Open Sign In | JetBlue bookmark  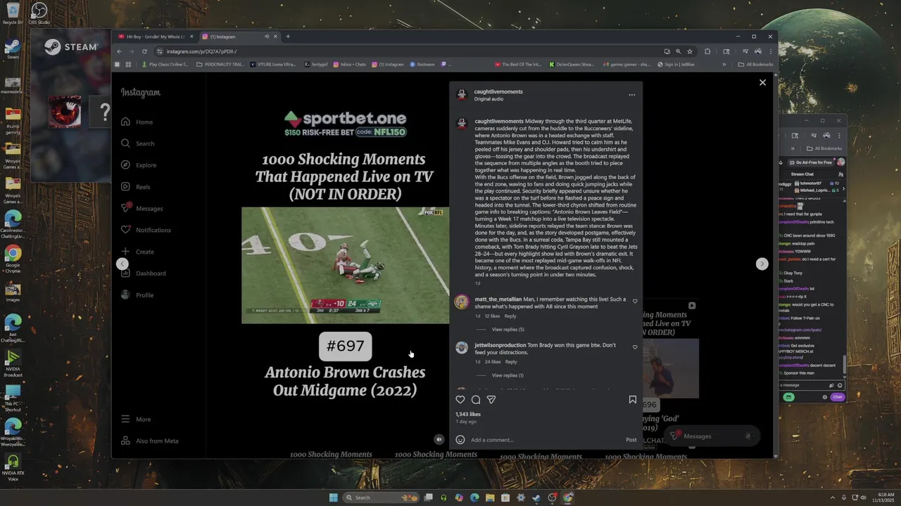[676, 64]
